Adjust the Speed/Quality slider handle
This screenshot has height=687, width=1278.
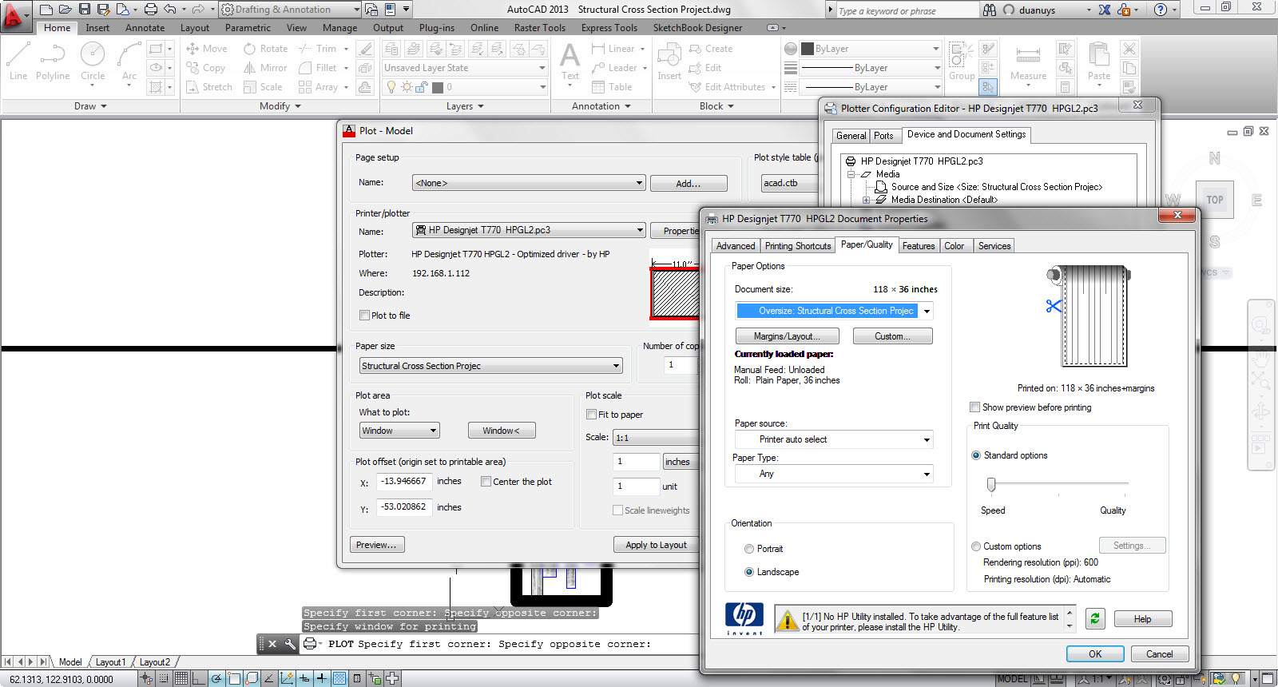point(991,485)
